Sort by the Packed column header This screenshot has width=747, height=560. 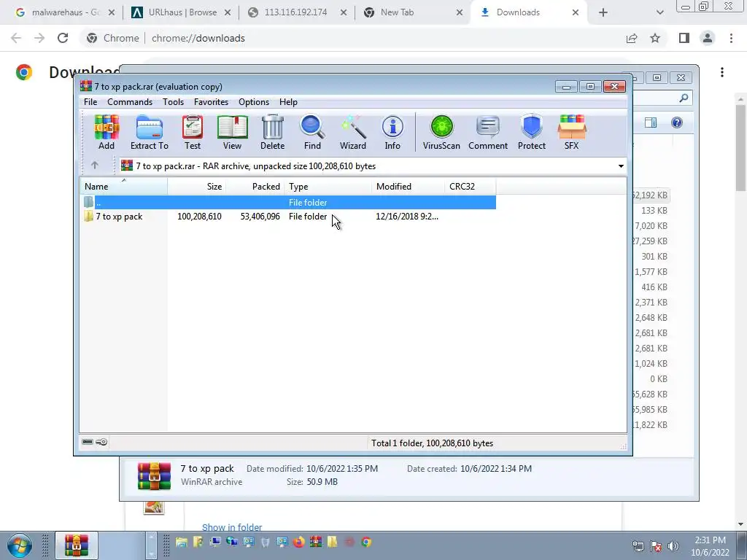[255, 186]
